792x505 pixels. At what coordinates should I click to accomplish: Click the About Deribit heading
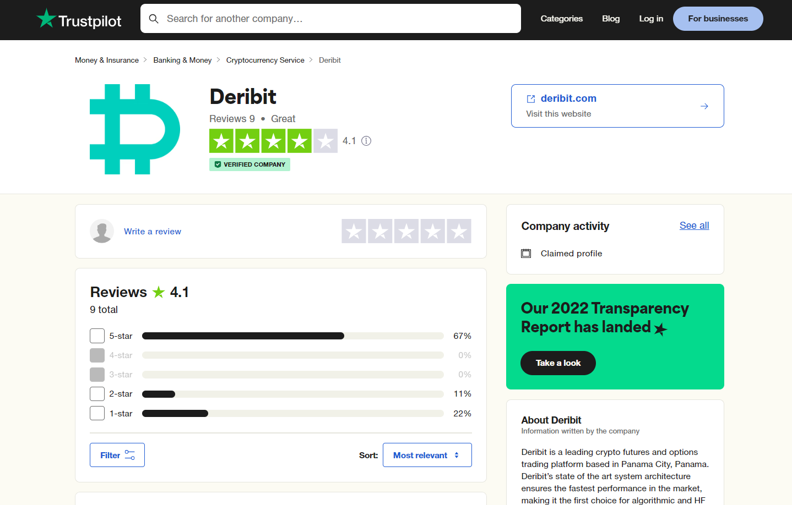coord(551,420)
